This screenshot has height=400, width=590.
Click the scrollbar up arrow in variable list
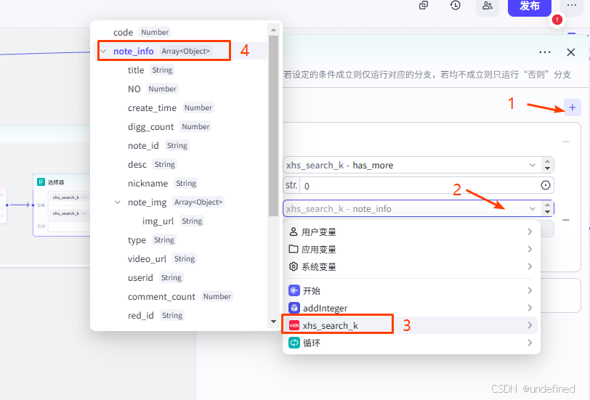pyautogui.click(x=273, y=30)
